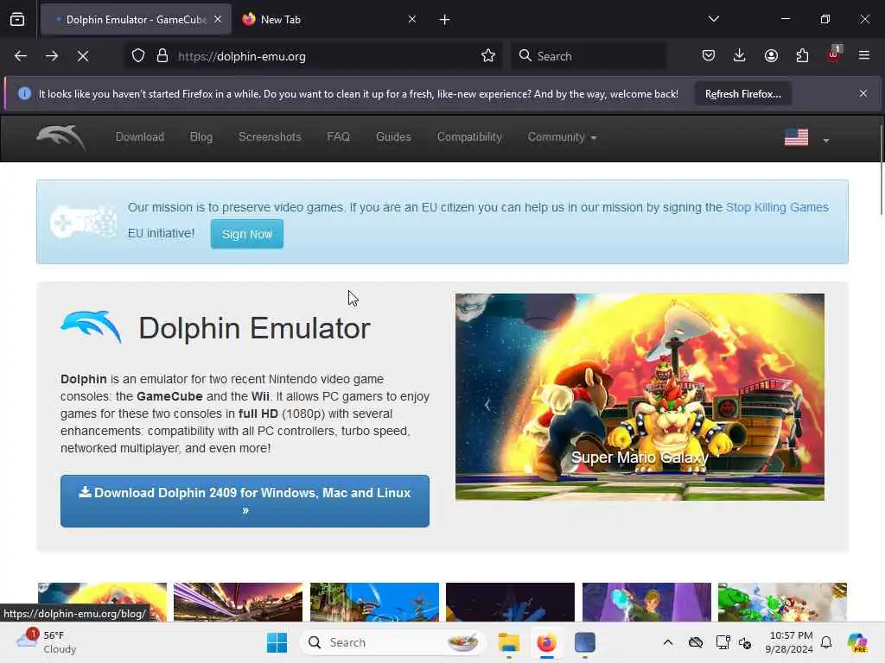Open the Firefox application menu
Viewport: 885px width, 663px height.
click(864, 55)
